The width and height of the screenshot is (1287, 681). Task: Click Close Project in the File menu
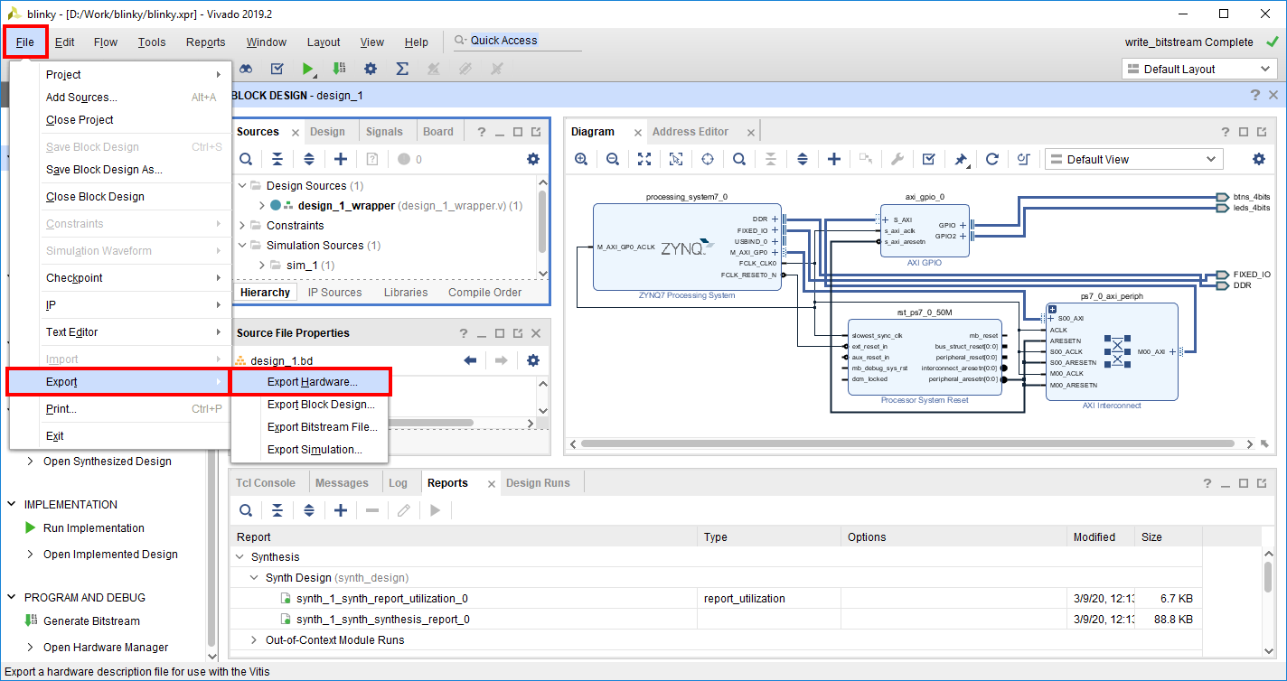pyautogui.click(x=120, y=120)
